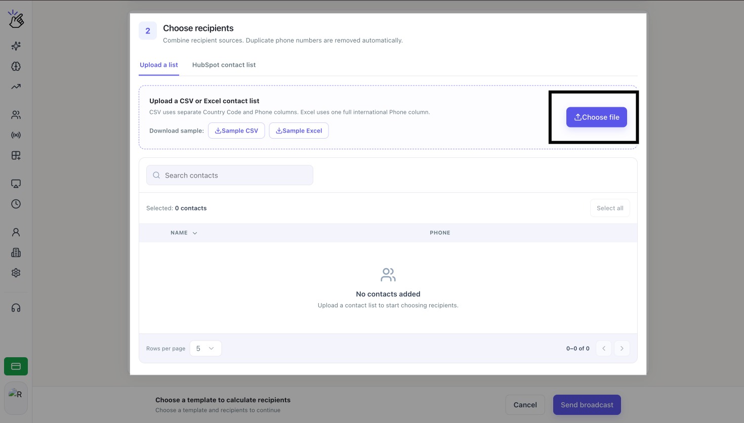Screen dimensions: 744x423
Task: Open the screen cast icon in sidebar
Action: pyautogui.click(x=16, y=184)
